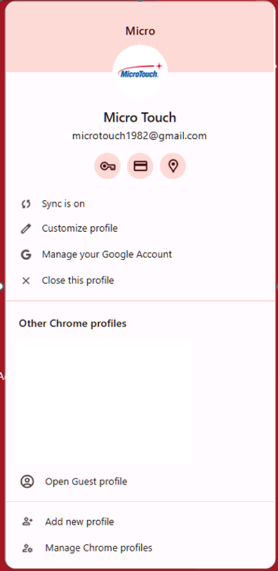Open the Manage Chrome profiles label

coord(99,548)
